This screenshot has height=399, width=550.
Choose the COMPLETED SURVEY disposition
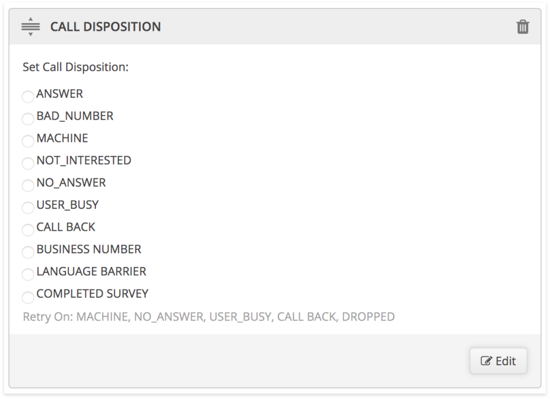pos(27,297)
